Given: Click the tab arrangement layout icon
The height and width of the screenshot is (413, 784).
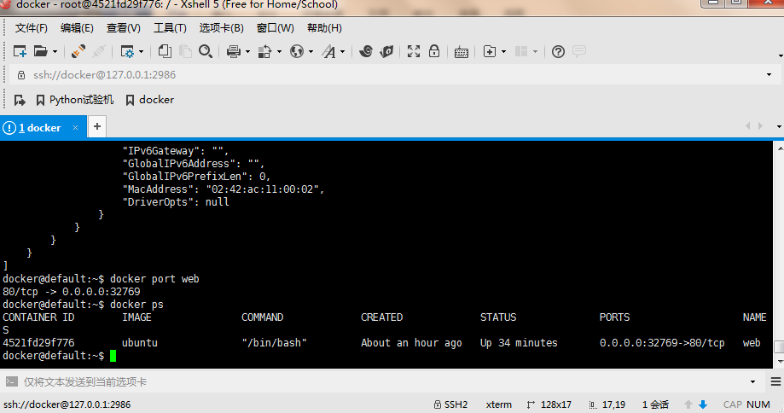Looking at the screenshot, I should pos(521,51).
